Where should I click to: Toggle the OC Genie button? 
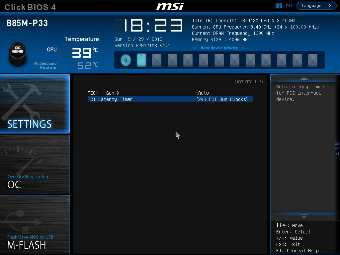coord(18,53)
